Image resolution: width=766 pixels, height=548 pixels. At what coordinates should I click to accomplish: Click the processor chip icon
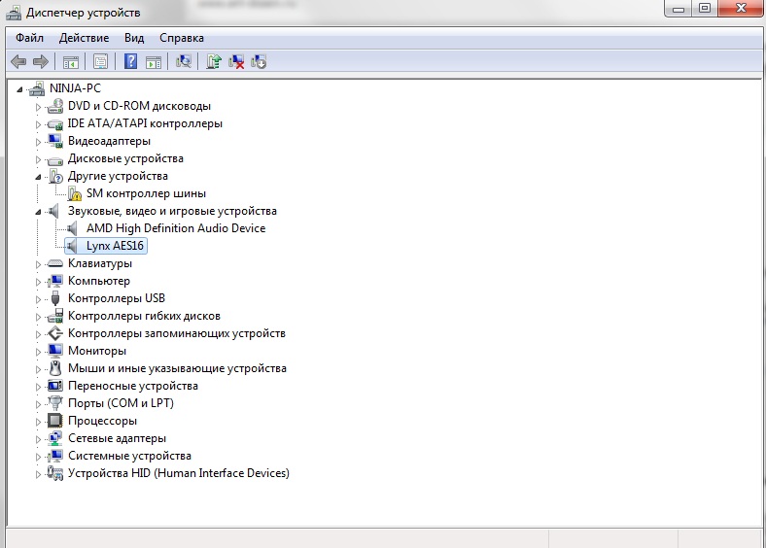pos(55,421)
